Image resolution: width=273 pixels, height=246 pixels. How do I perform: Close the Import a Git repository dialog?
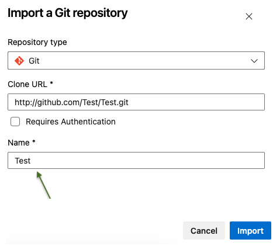(x=249, y=16)
